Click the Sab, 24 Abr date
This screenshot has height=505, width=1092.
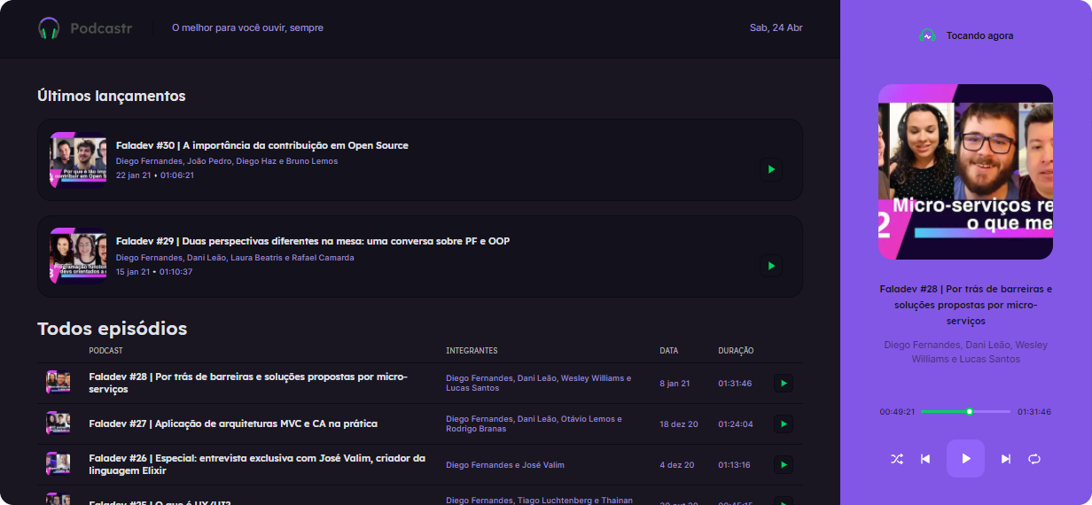coord(776,28)
